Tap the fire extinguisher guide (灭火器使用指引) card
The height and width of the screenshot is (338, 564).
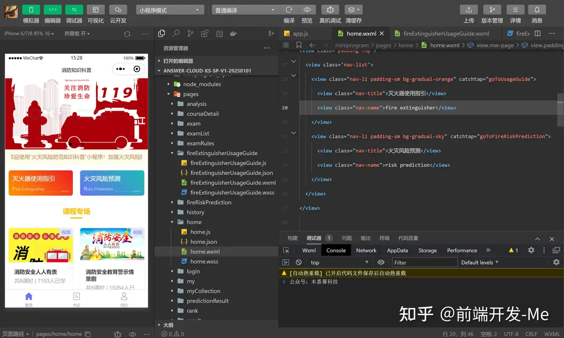coord(41,183)
